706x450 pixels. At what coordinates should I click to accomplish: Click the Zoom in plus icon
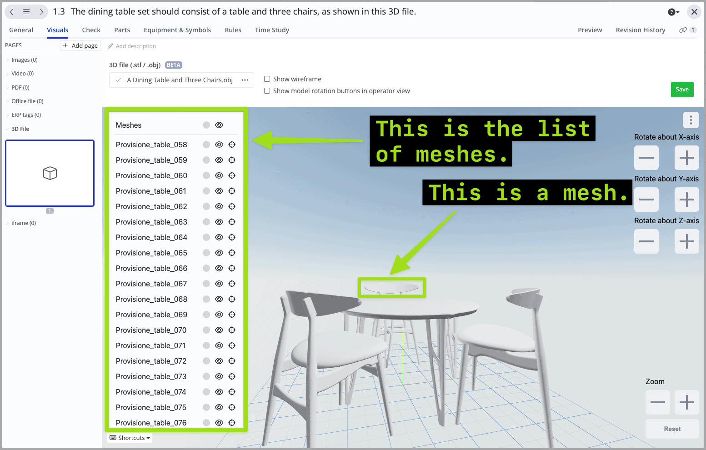tap(686, 402)
